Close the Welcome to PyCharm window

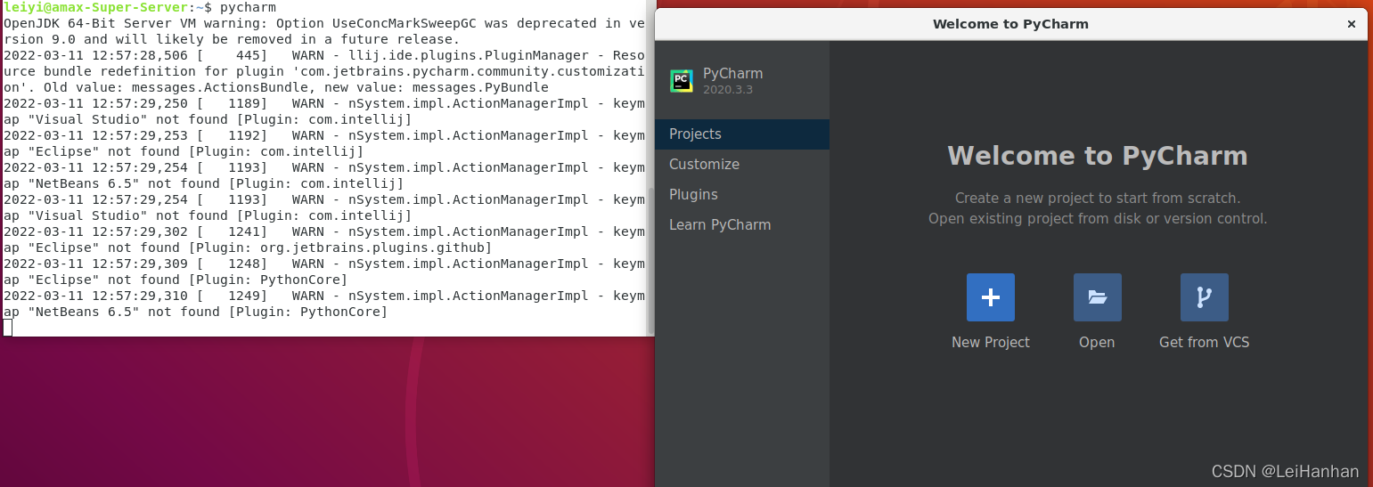(x=1351, y=24)
